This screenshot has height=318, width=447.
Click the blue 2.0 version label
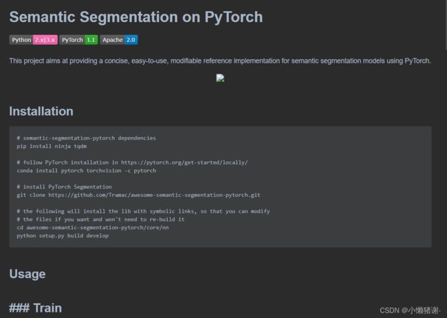[131, 40]
